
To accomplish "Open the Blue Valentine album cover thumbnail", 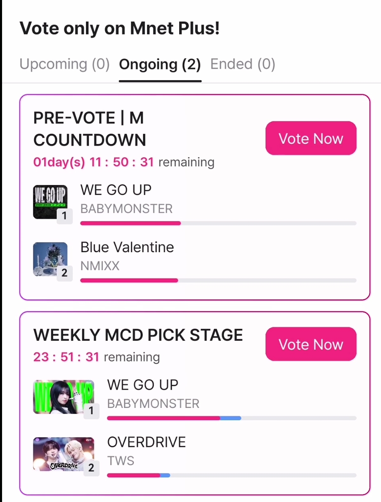I will tap(49, 258).
